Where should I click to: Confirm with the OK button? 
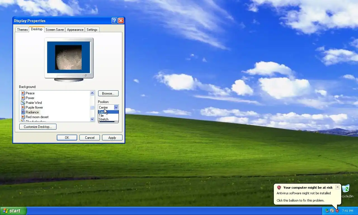pos(67,138)
